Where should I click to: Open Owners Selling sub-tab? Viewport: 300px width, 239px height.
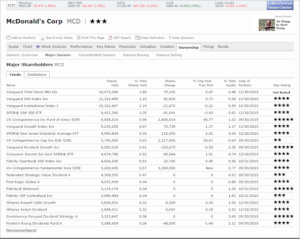click(169, 55)
